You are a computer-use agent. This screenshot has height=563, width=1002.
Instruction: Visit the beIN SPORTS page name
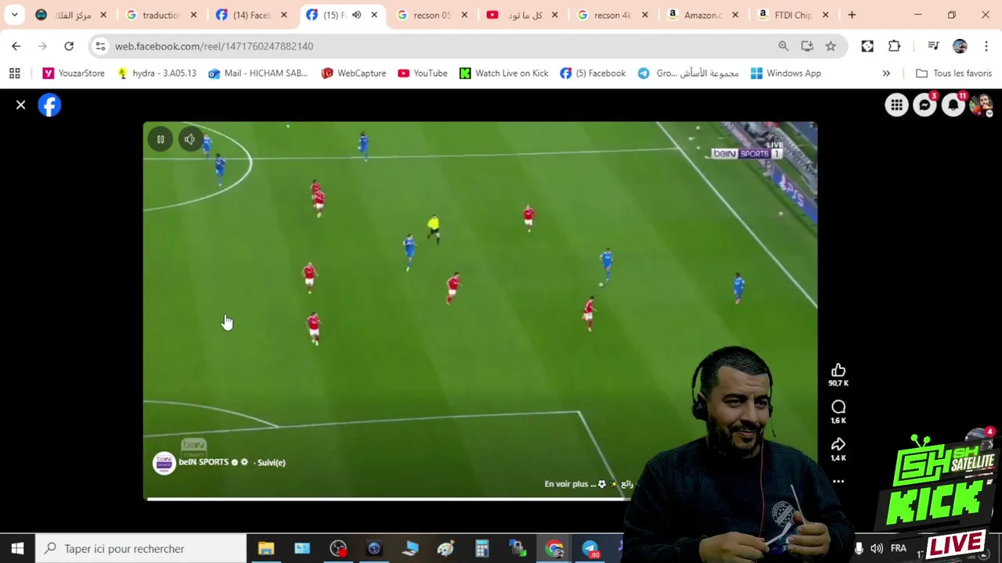(x=204, y=462)
